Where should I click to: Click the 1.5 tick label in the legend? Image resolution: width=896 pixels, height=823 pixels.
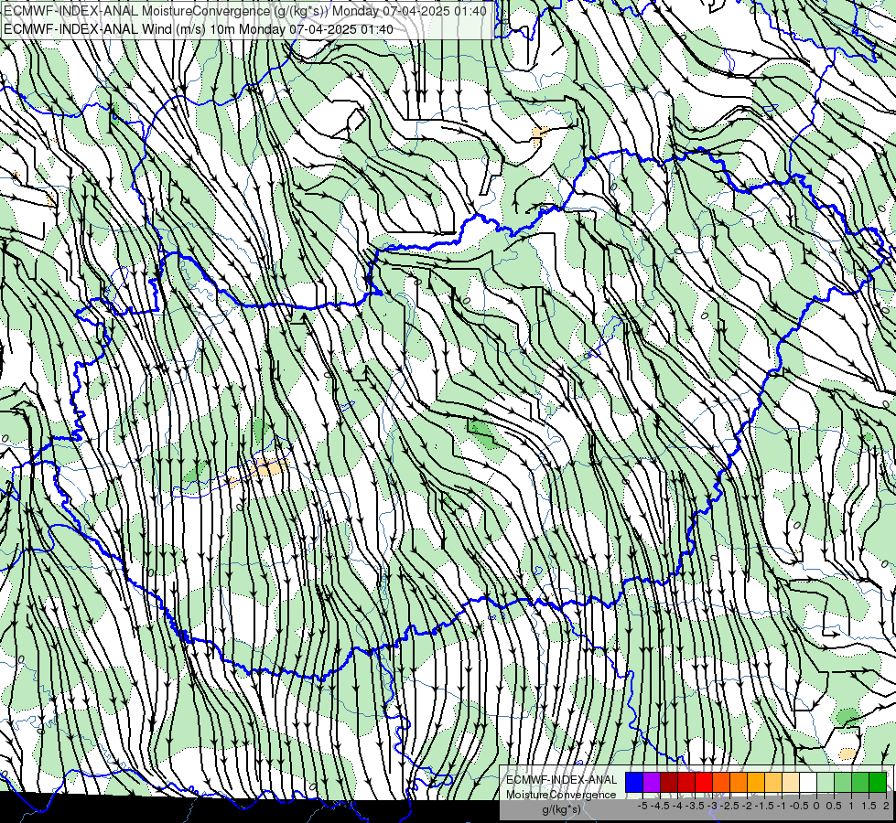point(869,806)
